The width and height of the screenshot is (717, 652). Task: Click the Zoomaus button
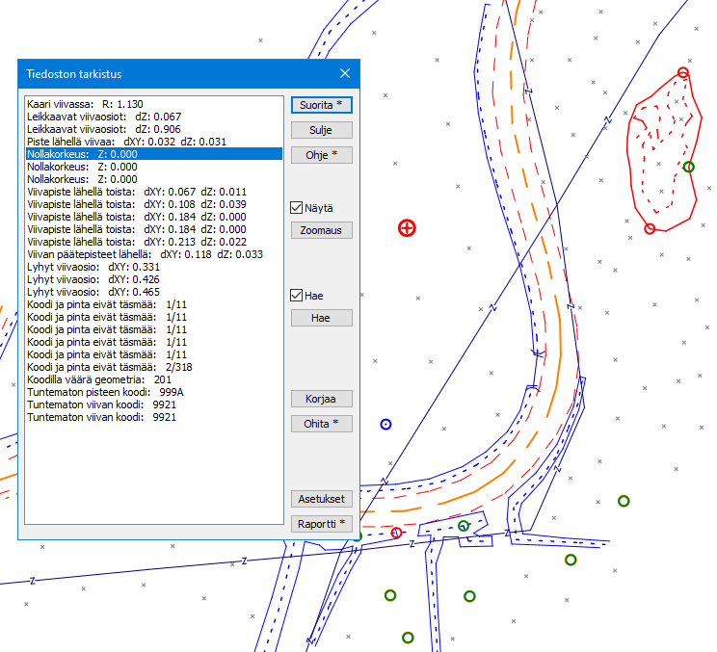(321, 230)
